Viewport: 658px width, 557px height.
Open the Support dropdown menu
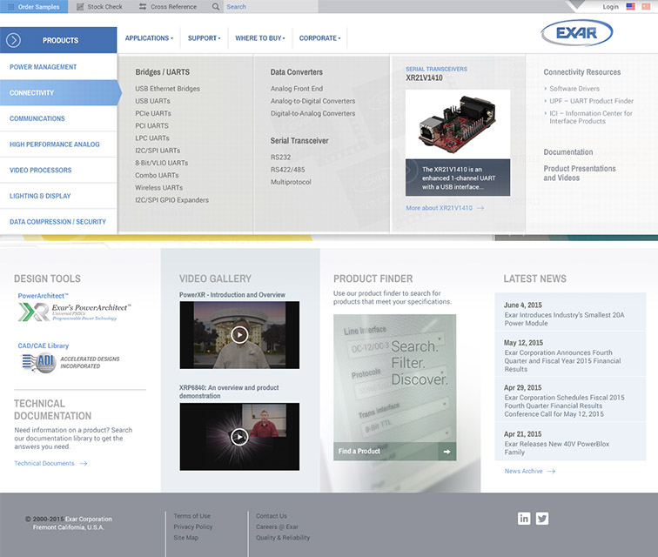point(205,38)
